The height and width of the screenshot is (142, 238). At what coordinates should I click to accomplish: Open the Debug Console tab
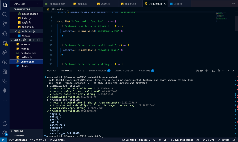(124, 71)
